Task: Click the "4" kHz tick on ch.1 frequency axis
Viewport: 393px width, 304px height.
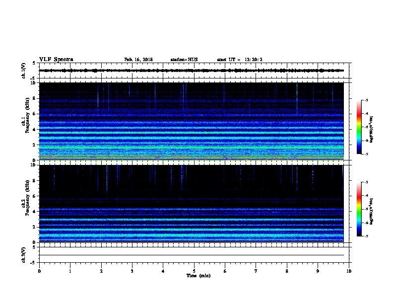Action: (x=35, y=130)
